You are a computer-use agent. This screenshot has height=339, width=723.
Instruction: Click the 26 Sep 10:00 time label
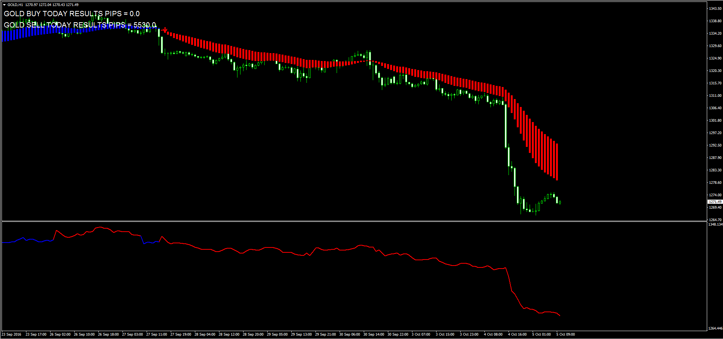click(x=84, y=334)
